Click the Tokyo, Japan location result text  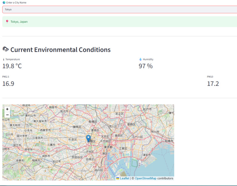[x=19, y=22]
